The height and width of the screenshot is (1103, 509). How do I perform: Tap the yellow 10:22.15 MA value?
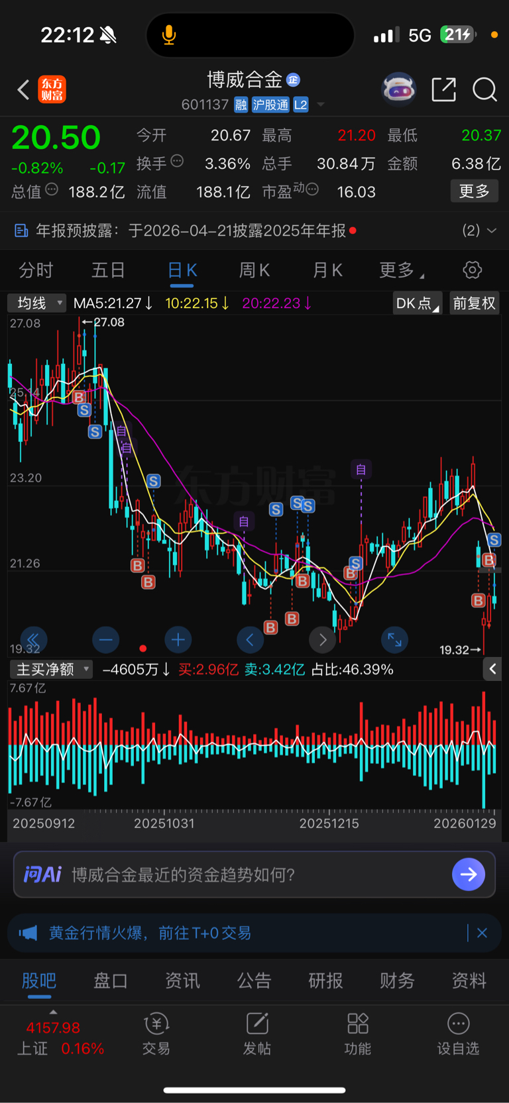(198, 303)
